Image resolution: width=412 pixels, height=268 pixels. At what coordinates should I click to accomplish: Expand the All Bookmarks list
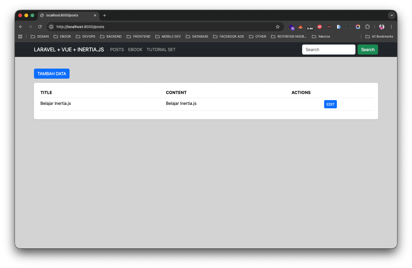(379, 36)
